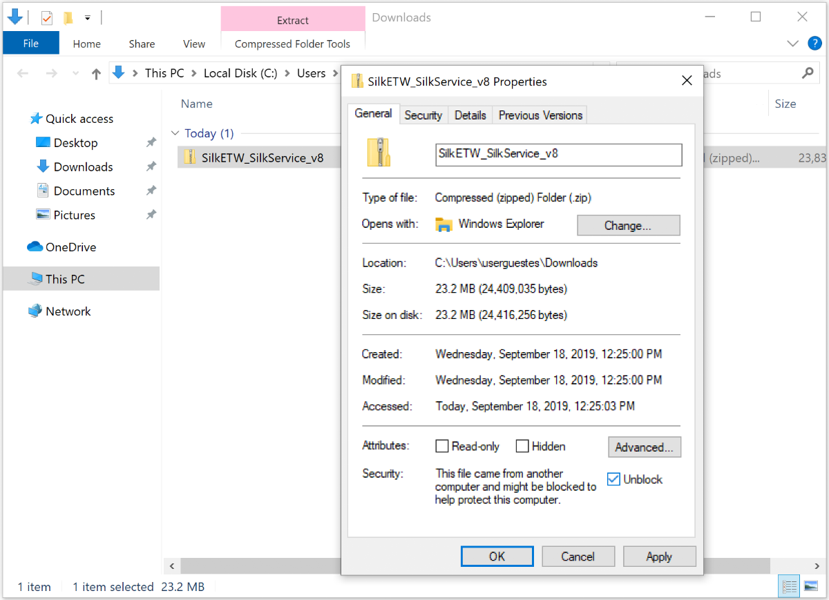The image size is (829, 600).
Task: Open the Advanced... attributes button
Action: [x=645, y=447]
